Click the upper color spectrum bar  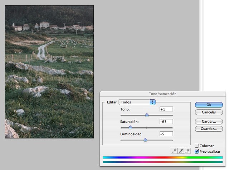pyautogui.click(x=162, y=157)
